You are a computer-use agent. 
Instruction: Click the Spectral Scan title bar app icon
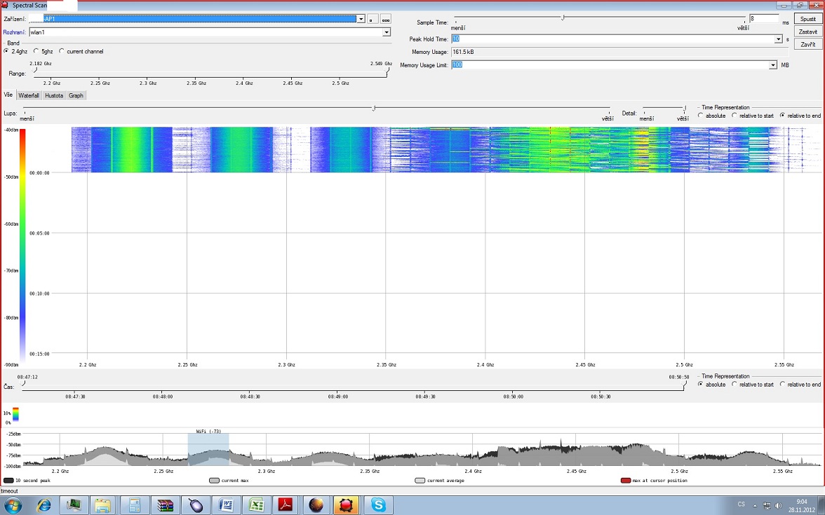click(6, 5)
